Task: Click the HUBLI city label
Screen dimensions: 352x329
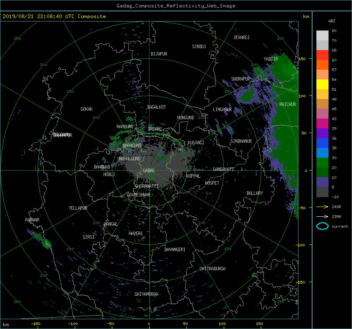Action: click(x=109, y=174)
